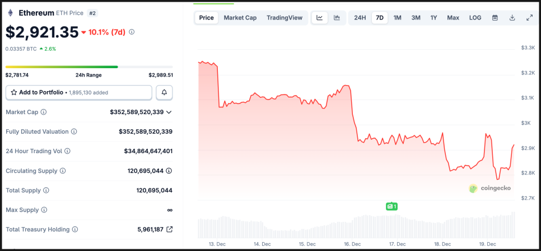Toggle the LOG scale option
The height and width of the screenshot is (251, 541).
[475, 18]
